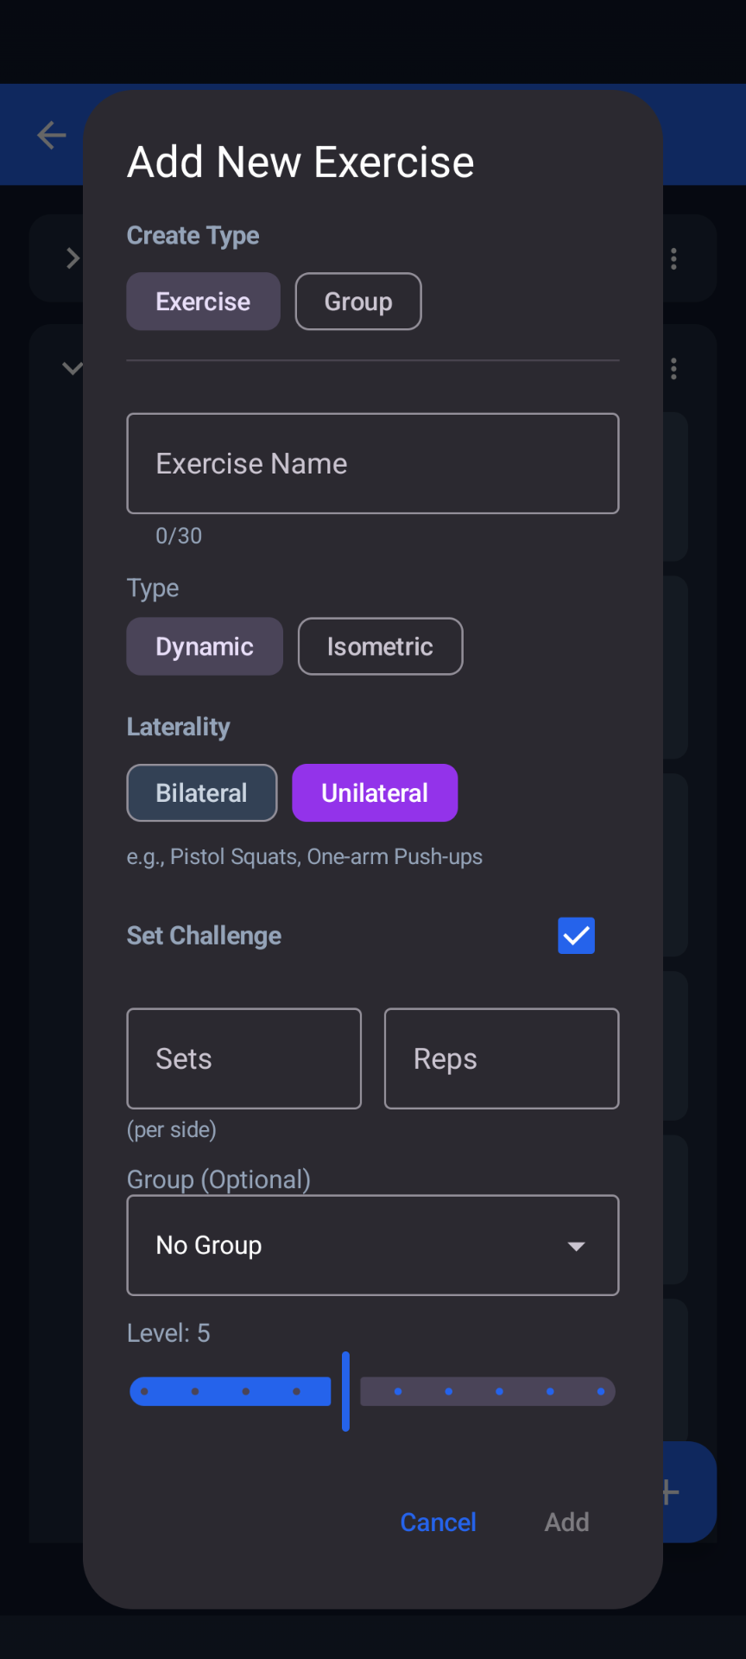Choose the Isometric exercise type
This screenshot has height=1659, width=746.
[x=380, y=646]
